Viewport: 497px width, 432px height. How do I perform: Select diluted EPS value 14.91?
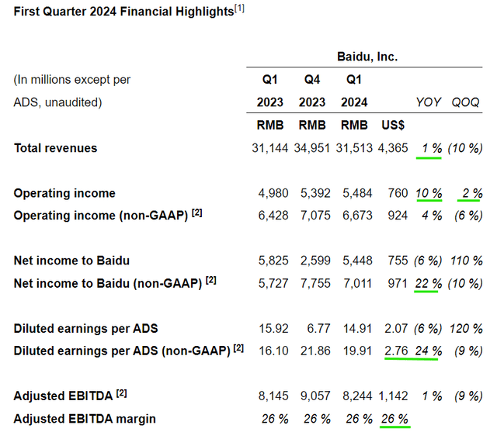tap(357, 329)
